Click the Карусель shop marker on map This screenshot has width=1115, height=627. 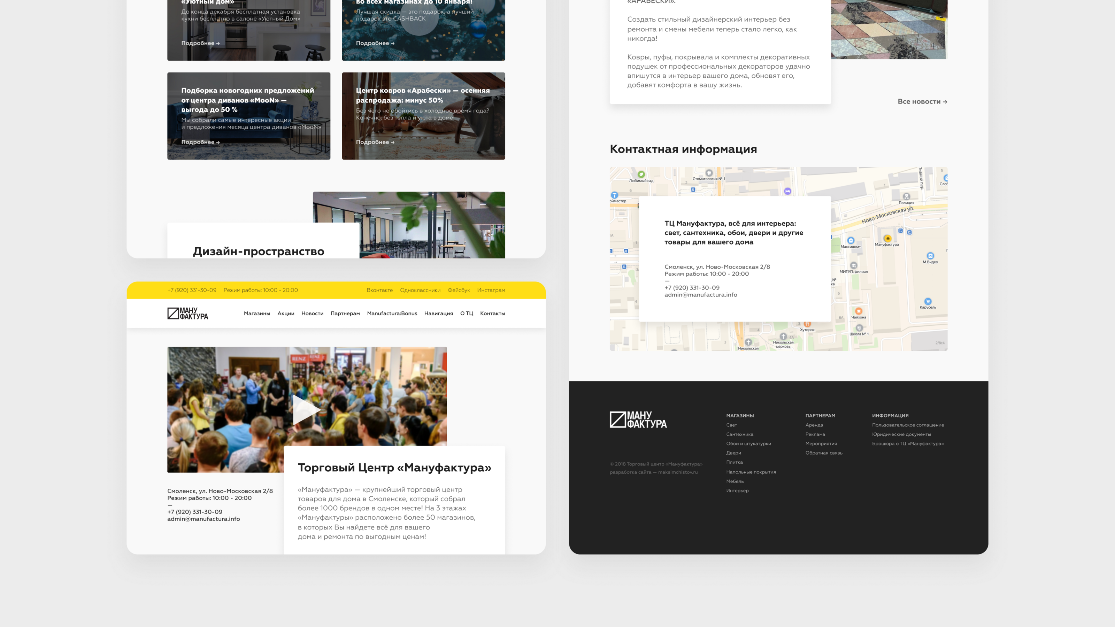[x=928, y=301]
